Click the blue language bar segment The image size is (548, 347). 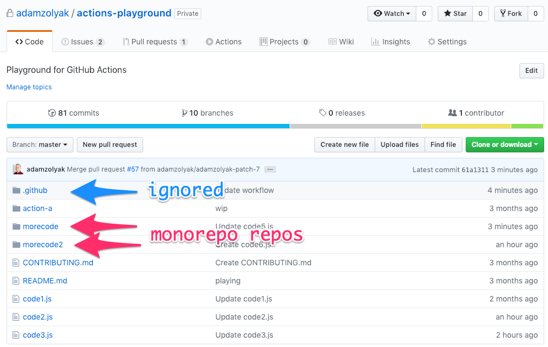coord(148,126)
